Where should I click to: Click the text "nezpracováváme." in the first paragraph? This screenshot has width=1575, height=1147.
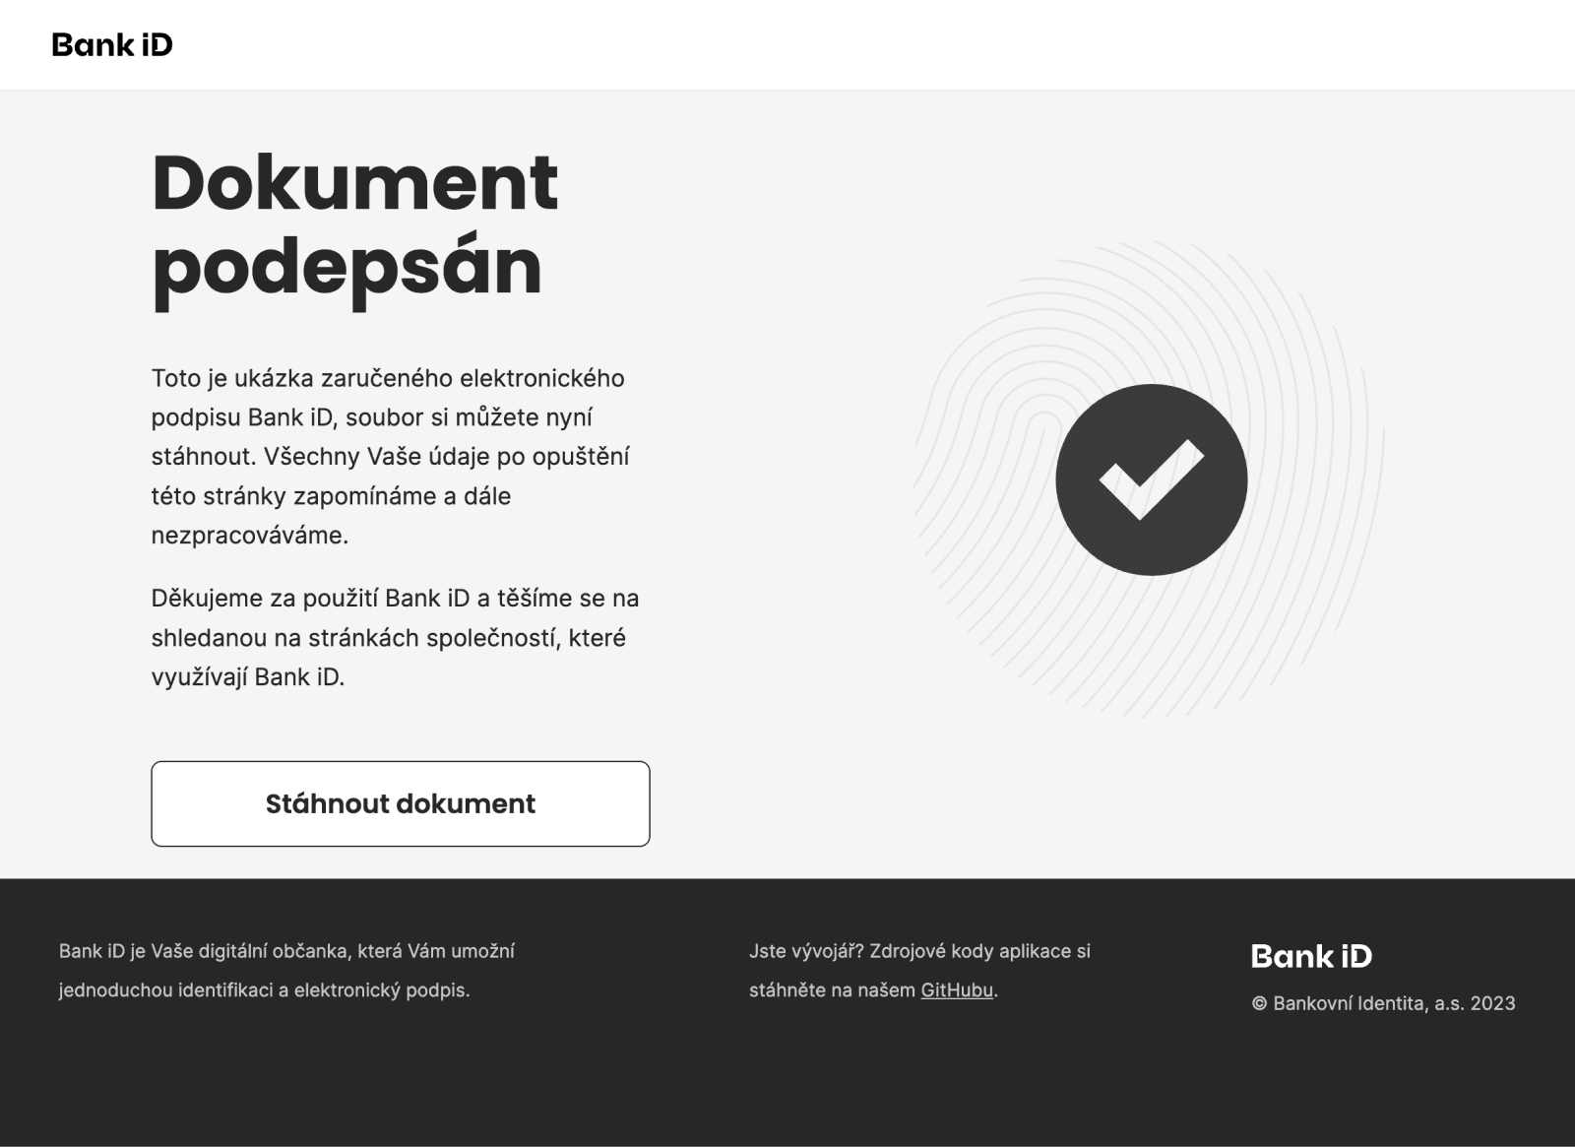250,536
